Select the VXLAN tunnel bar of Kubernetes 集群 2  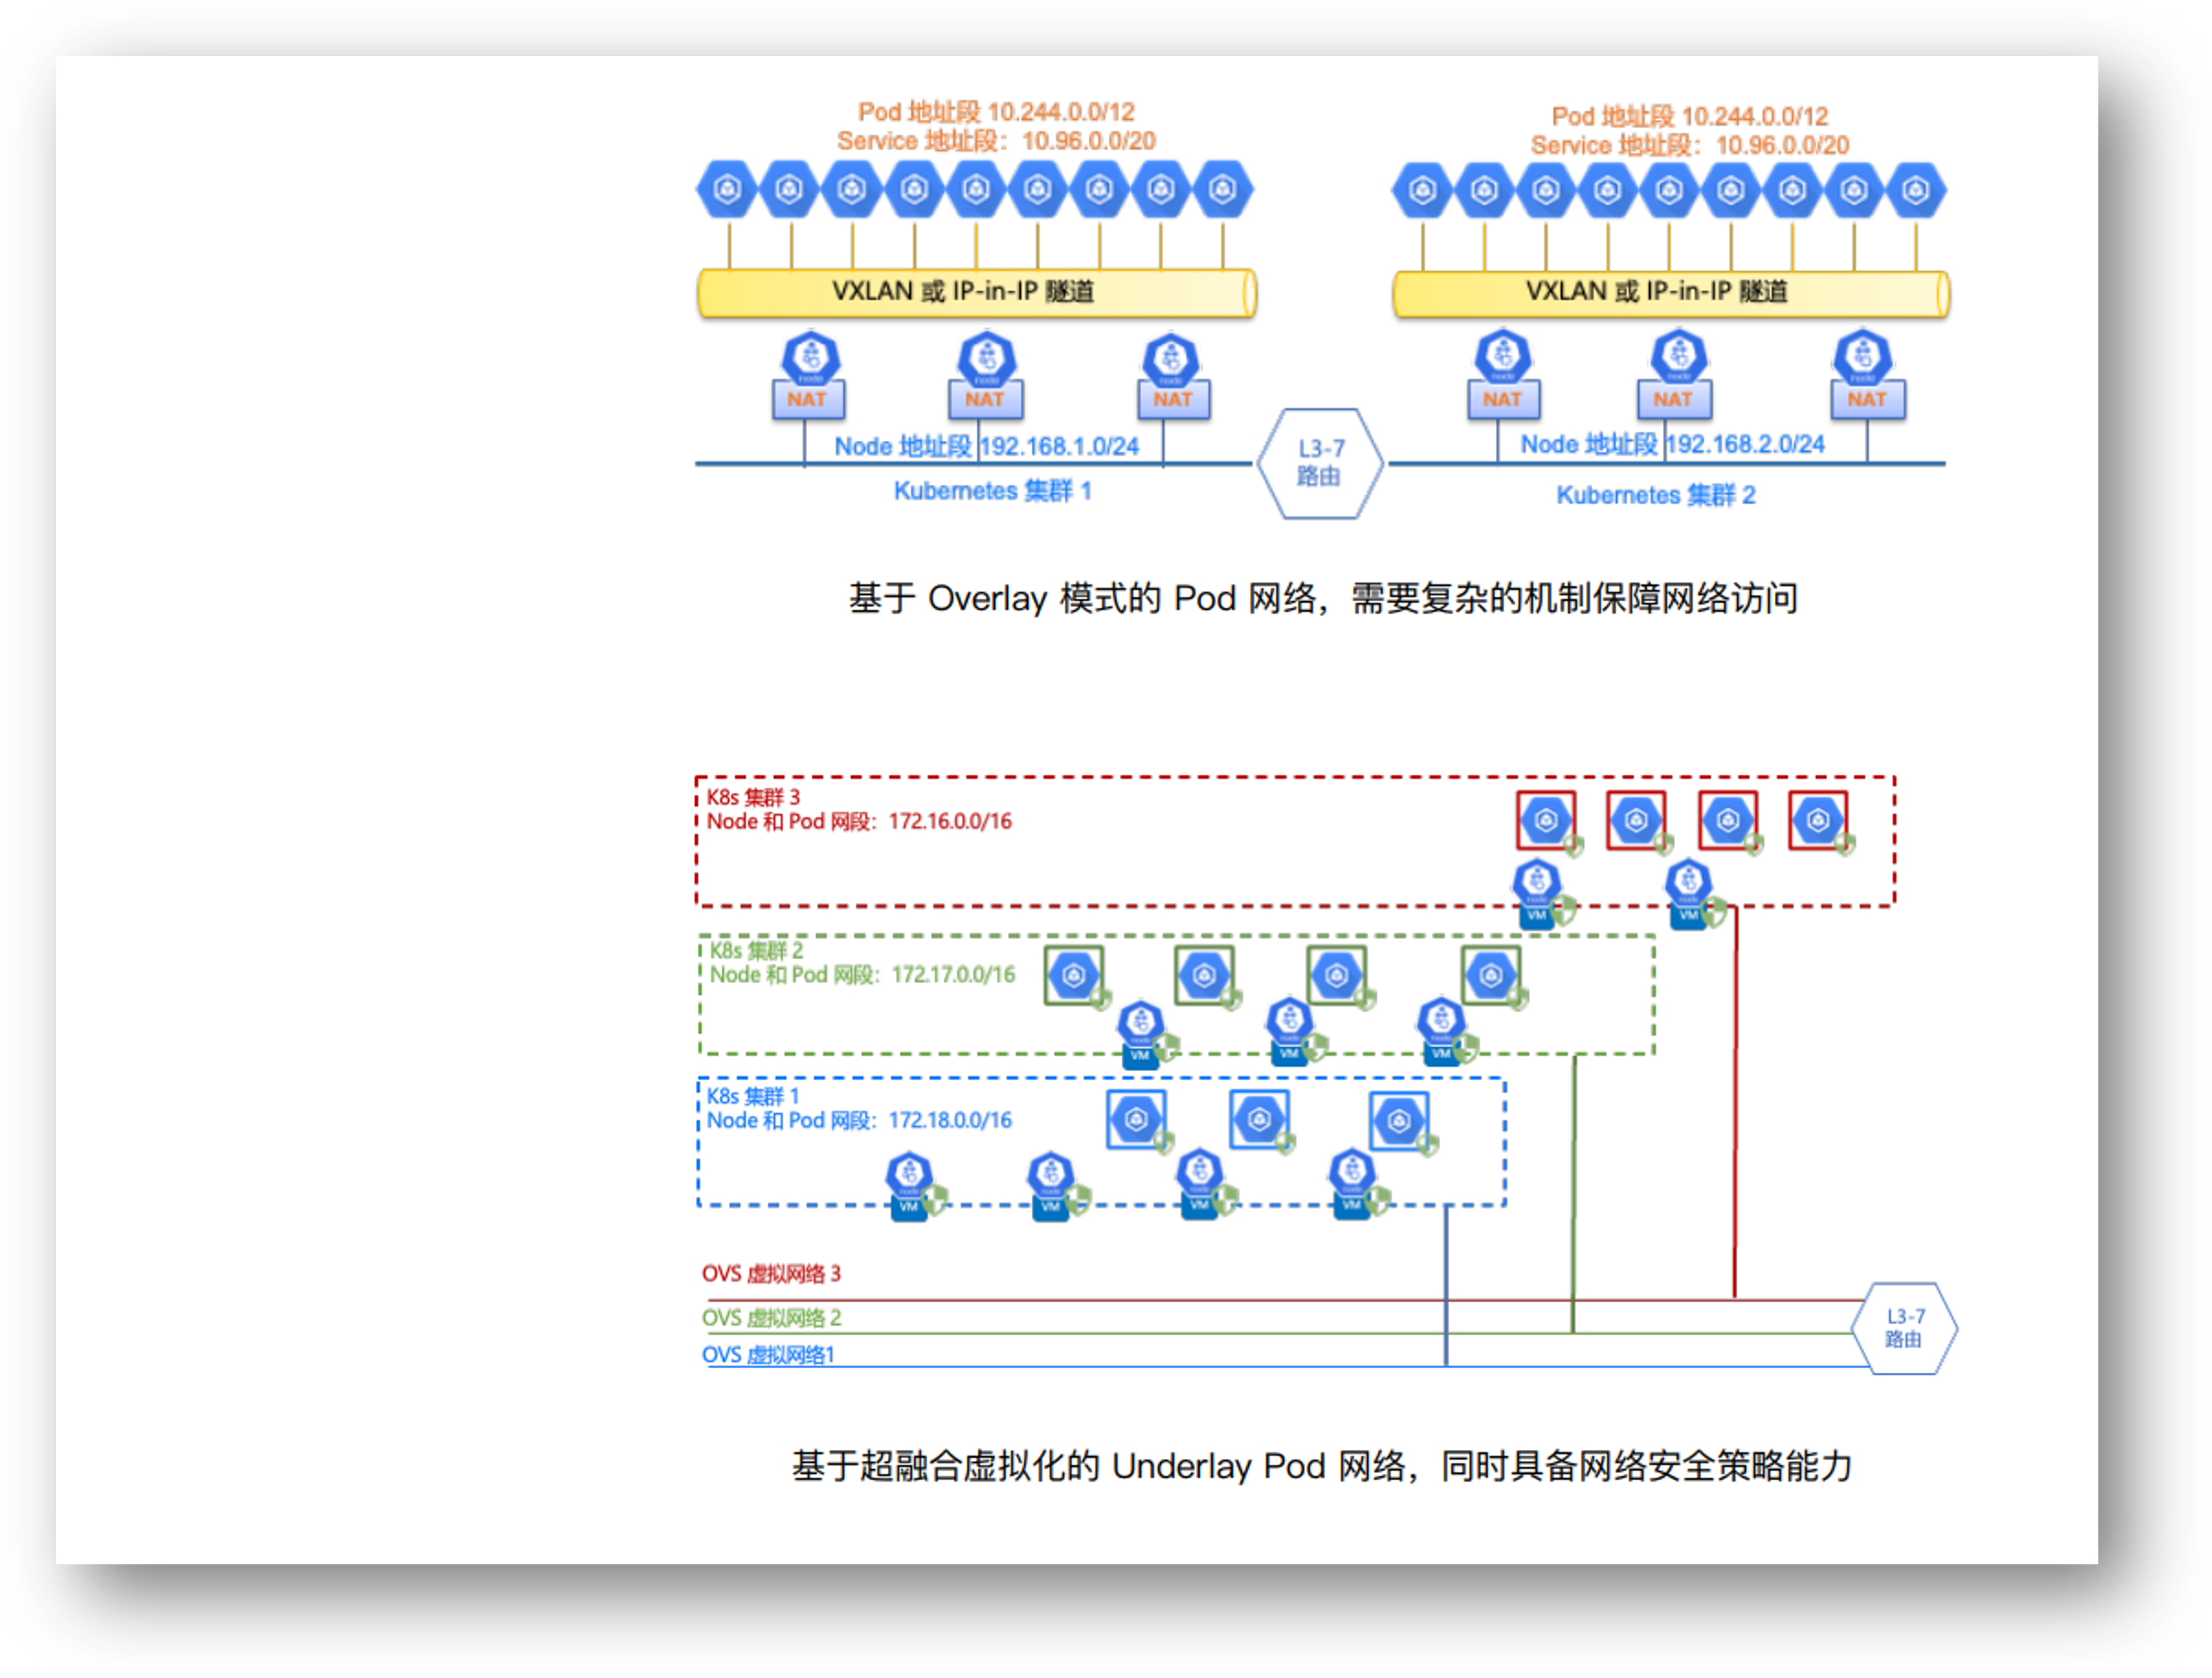(1671, 293)
